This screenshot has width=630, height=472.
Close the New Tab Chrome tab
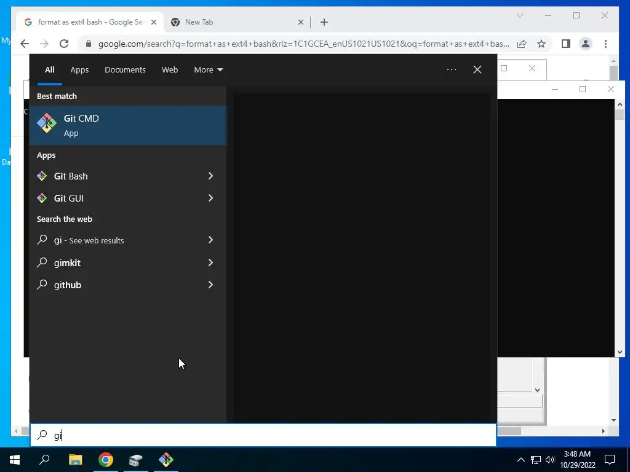pyautogui.click(x=300, y=23)
